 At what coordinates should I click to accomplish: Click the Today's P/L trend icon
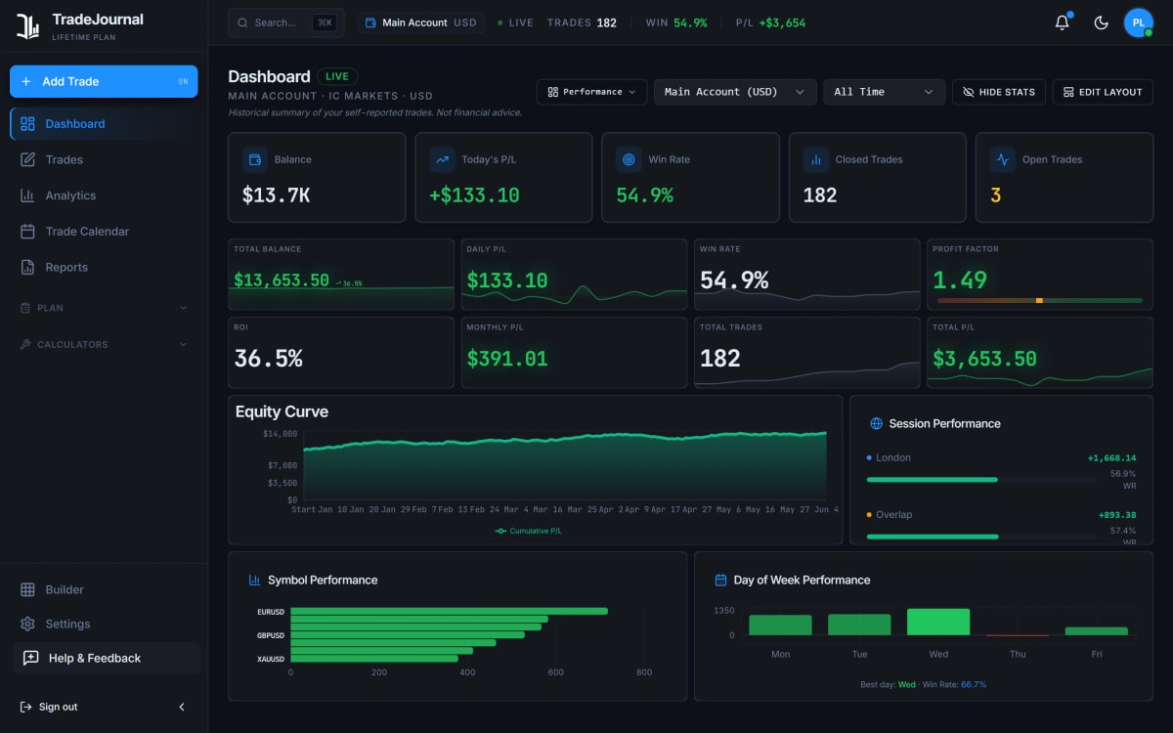(x=442, y=159)
